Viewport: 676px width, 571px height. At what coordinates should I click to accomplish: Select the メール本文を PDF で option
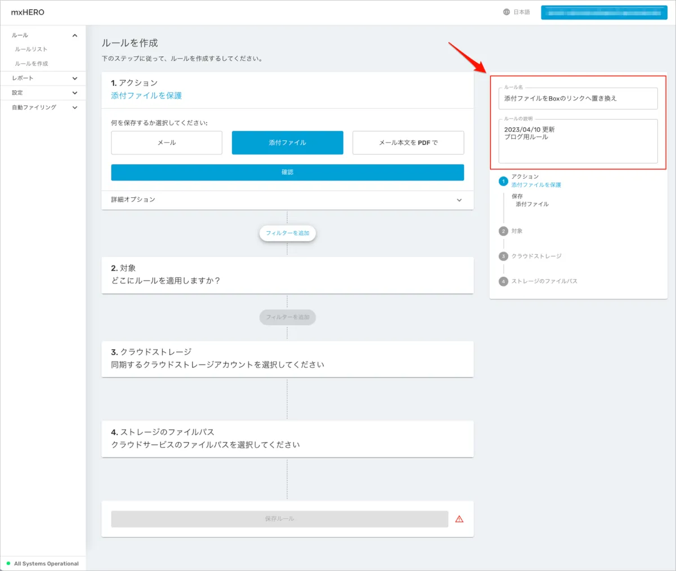pyautogui.click(x=408, y=143)
